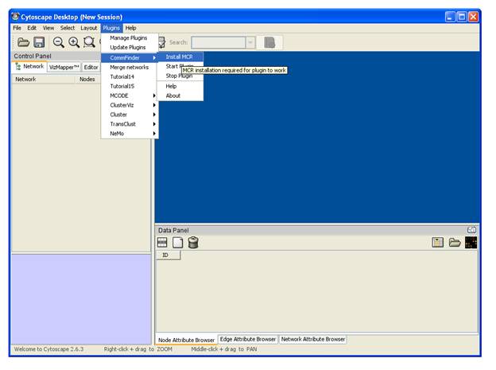Expand the Cluster submenu
The width and height of the screenshot is (496, 370).
tap(130, 115)
